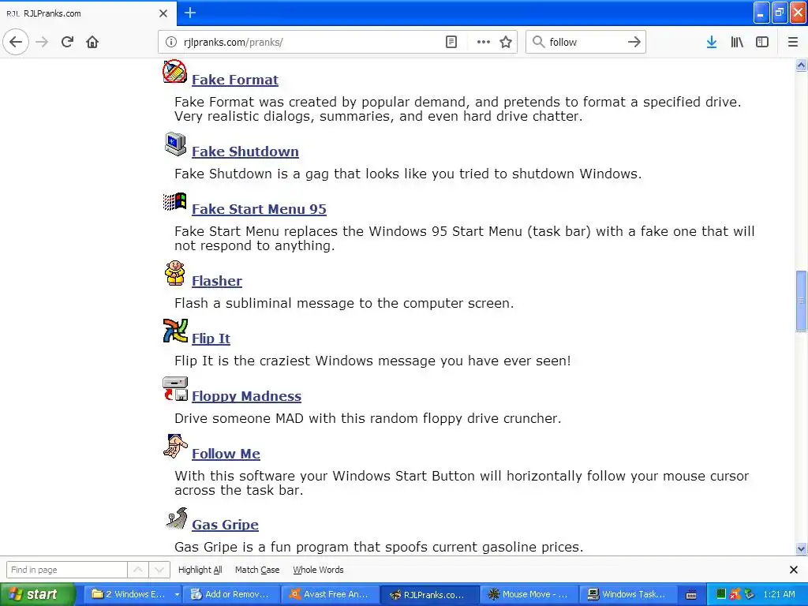Find next match arrow
This screenshot has width=808, height=606.
[159, 570]
